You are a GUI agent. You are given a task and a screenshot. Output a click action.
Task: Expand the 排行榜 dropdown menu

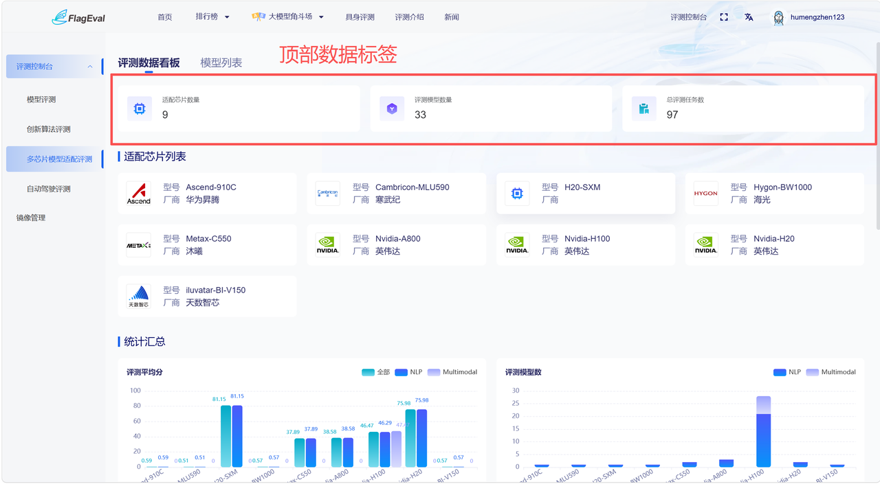(x=212, y=17)
